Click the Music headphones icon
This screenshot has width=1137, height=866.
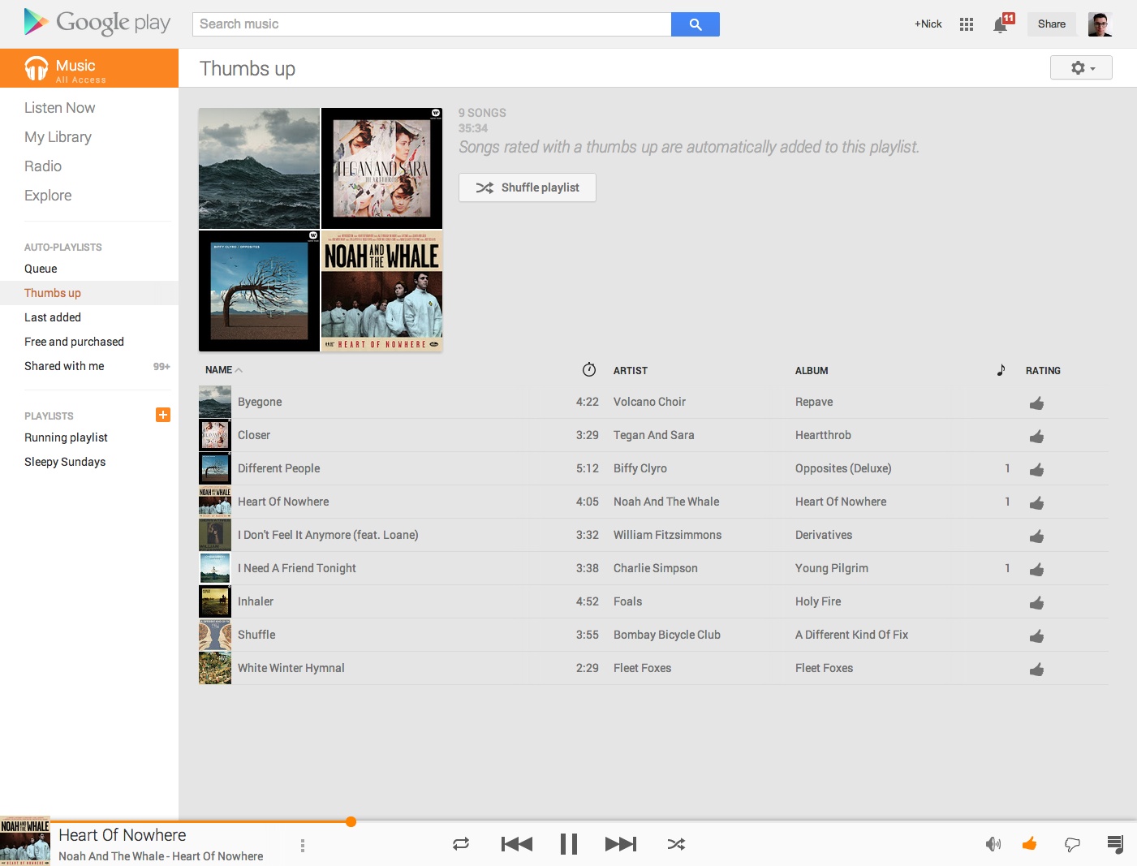point(37,69)
